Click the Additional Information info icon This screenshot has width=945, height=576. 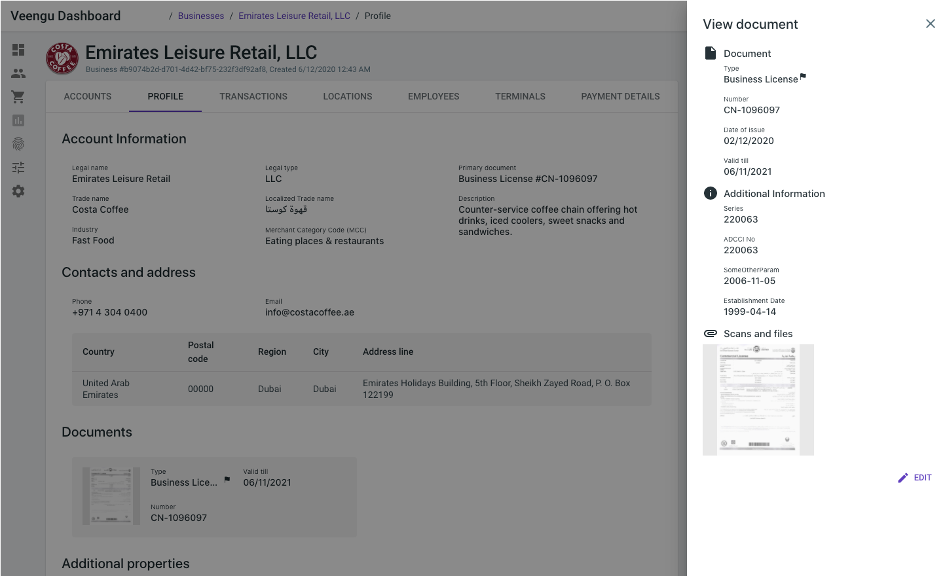pos(709,192)
